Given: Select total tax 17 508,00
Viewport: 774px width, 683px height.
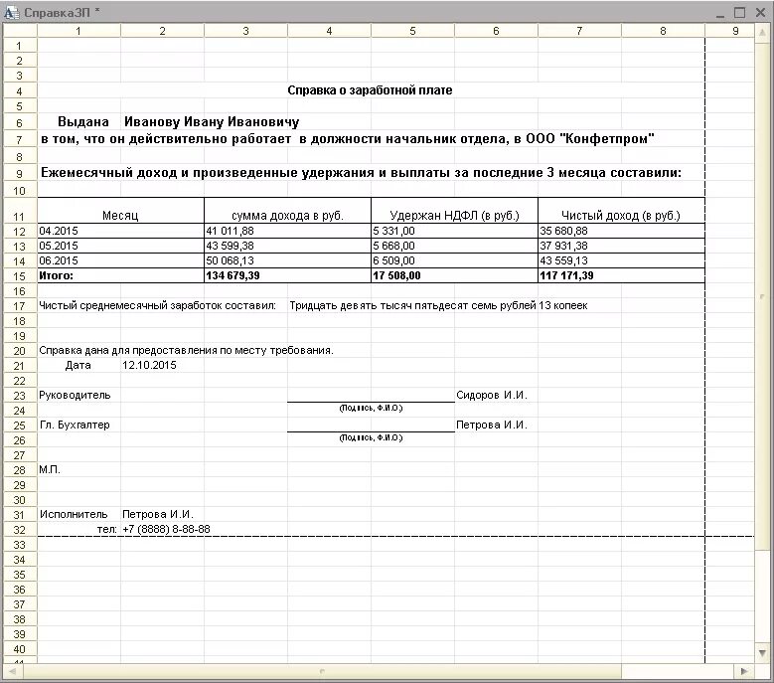Looking at the screenshot, I should (454, 275).
